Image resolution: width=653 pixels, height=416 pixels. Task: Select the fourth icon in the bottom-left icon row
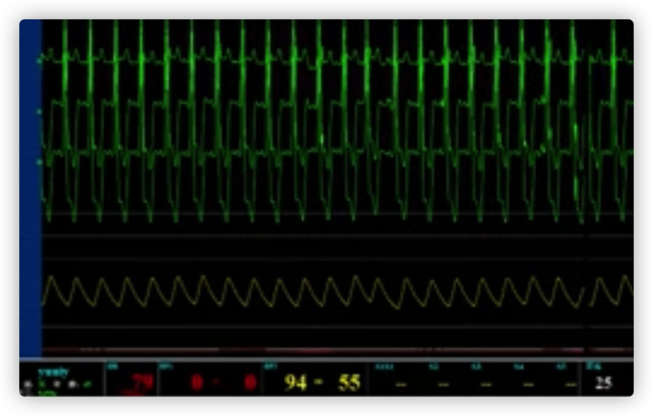[72, 384]
